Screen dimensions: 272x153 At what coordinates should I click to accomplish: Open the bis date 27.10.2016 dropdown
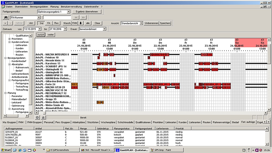(x=65, y=29)
